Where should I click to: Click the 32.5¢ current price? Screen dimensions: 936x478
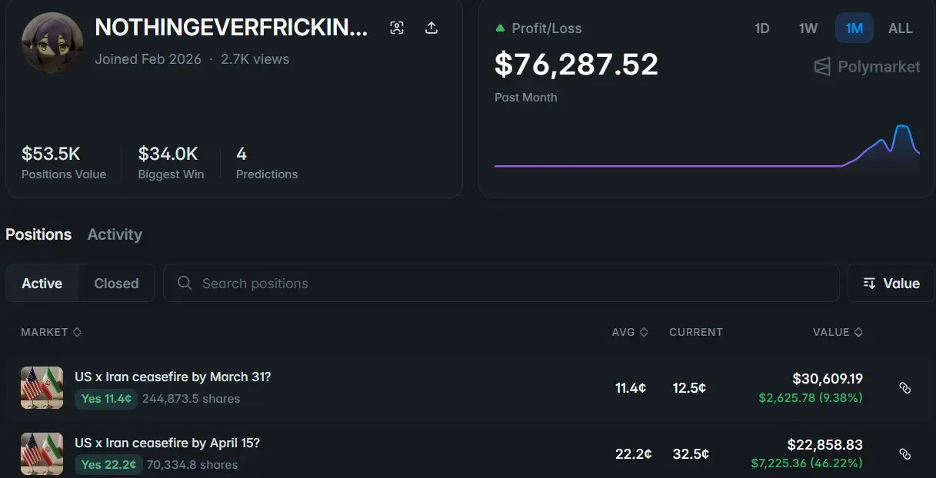[690, 454]
